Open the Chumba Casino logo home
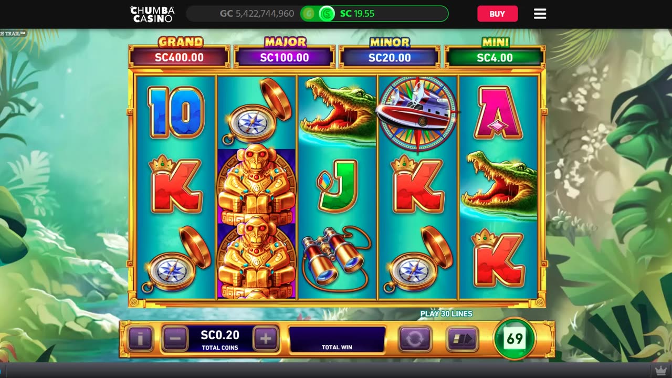 152,14
